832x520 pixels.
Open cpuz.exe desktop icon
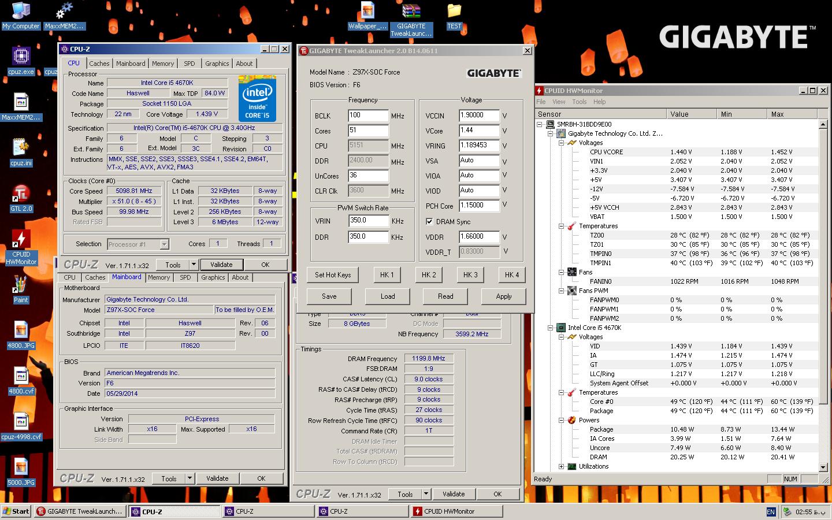click(21, 62)
